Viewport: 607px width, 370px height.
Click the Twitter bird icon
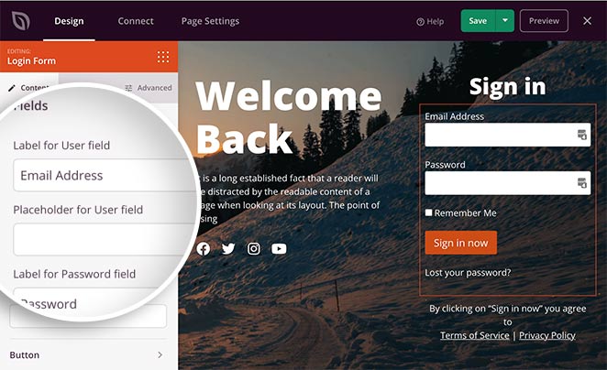pos(228,248)
